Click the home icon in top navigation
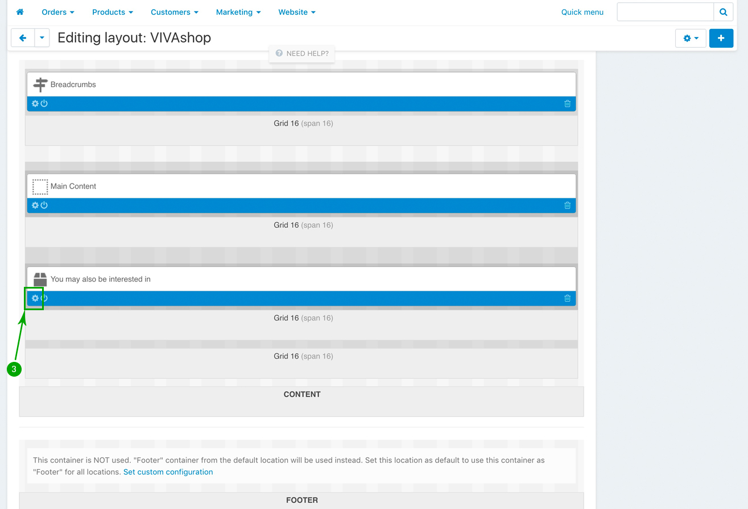The image size is (748, 509). (x=20, y=12)
